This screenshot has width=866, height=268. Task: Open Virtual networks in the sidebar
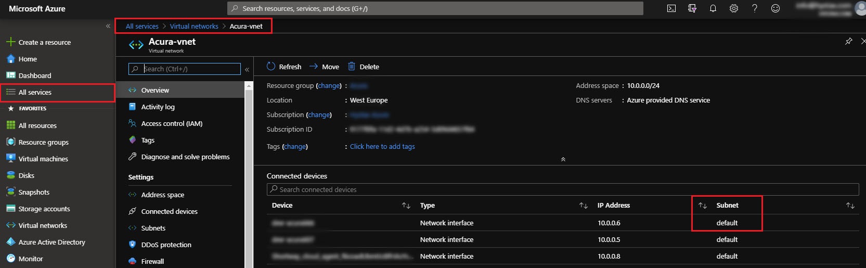[x=43, y=225]
